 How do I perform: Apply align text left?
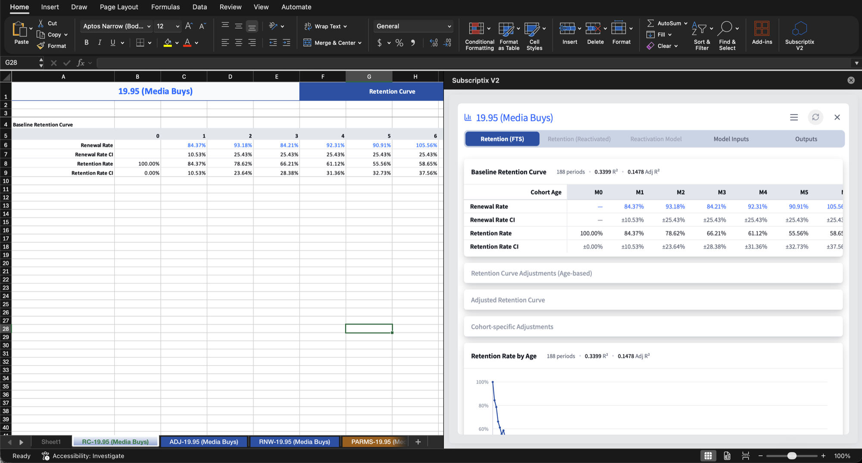pos(225,43)
